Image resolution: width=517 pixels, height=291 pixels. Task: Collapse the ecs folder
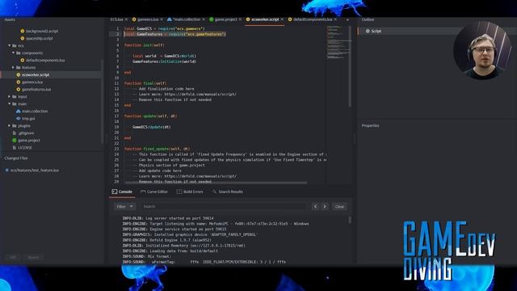click(10, 45)
